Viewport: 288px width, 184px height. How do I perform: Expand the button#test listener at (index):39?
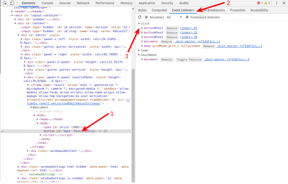[142, 37]
